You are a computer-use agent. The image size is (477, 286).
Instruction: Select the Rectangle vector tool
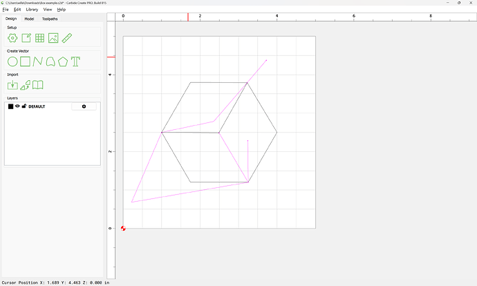coord(25,61)
